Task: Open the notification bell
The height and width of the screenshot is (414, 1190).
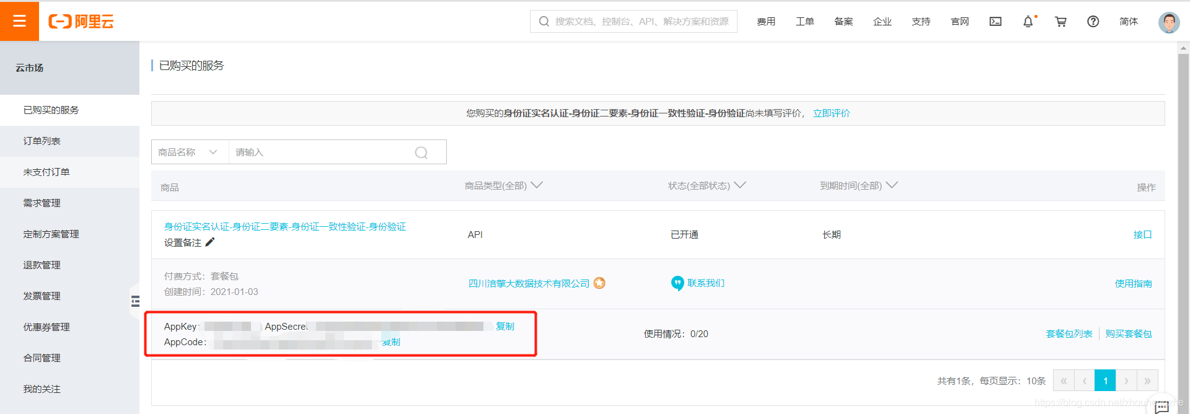Action: coord(1028,22)
